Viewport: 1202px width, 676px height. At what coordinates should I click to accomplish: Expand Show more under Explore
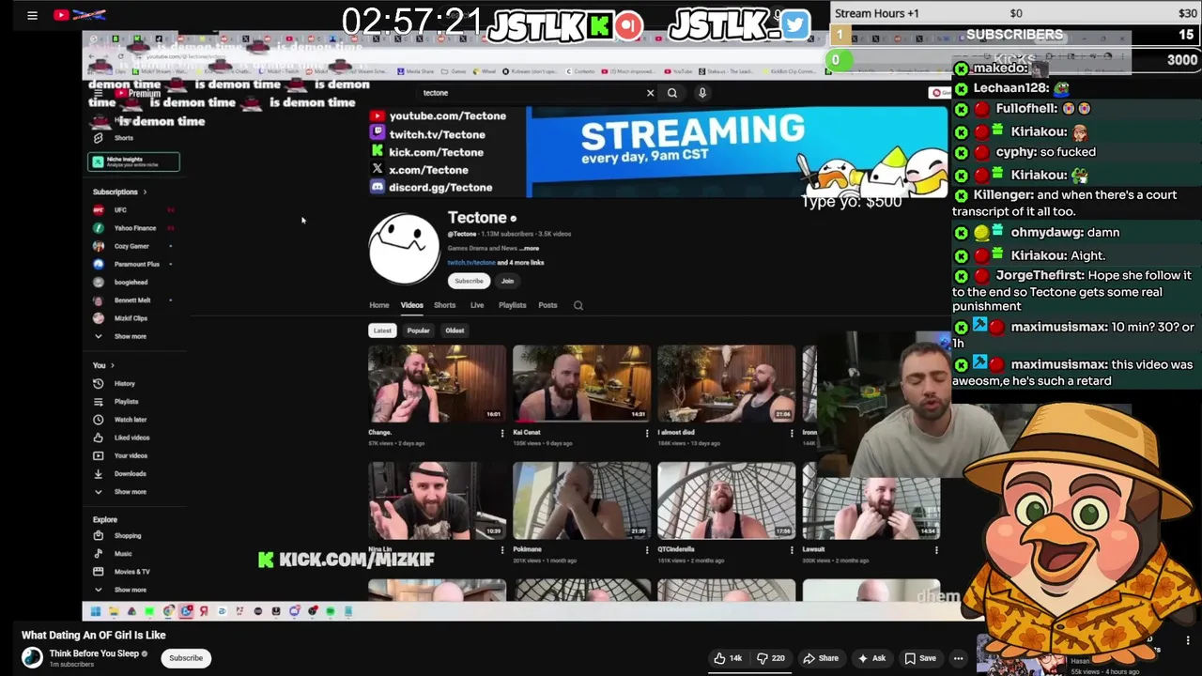[130, 590]
